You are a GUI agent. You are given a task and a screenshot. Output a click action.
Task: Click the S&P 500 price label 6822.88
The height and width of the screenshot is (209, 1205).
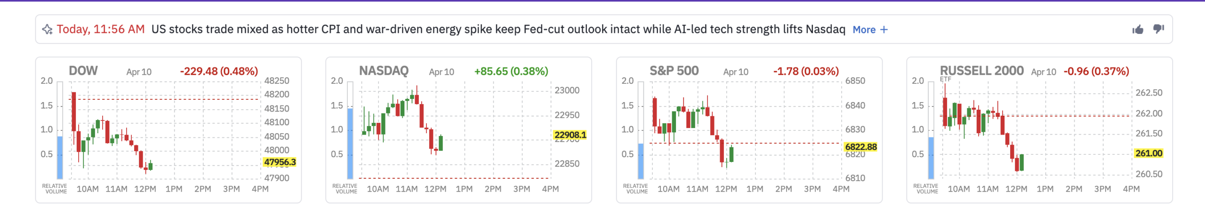point(861,147)
